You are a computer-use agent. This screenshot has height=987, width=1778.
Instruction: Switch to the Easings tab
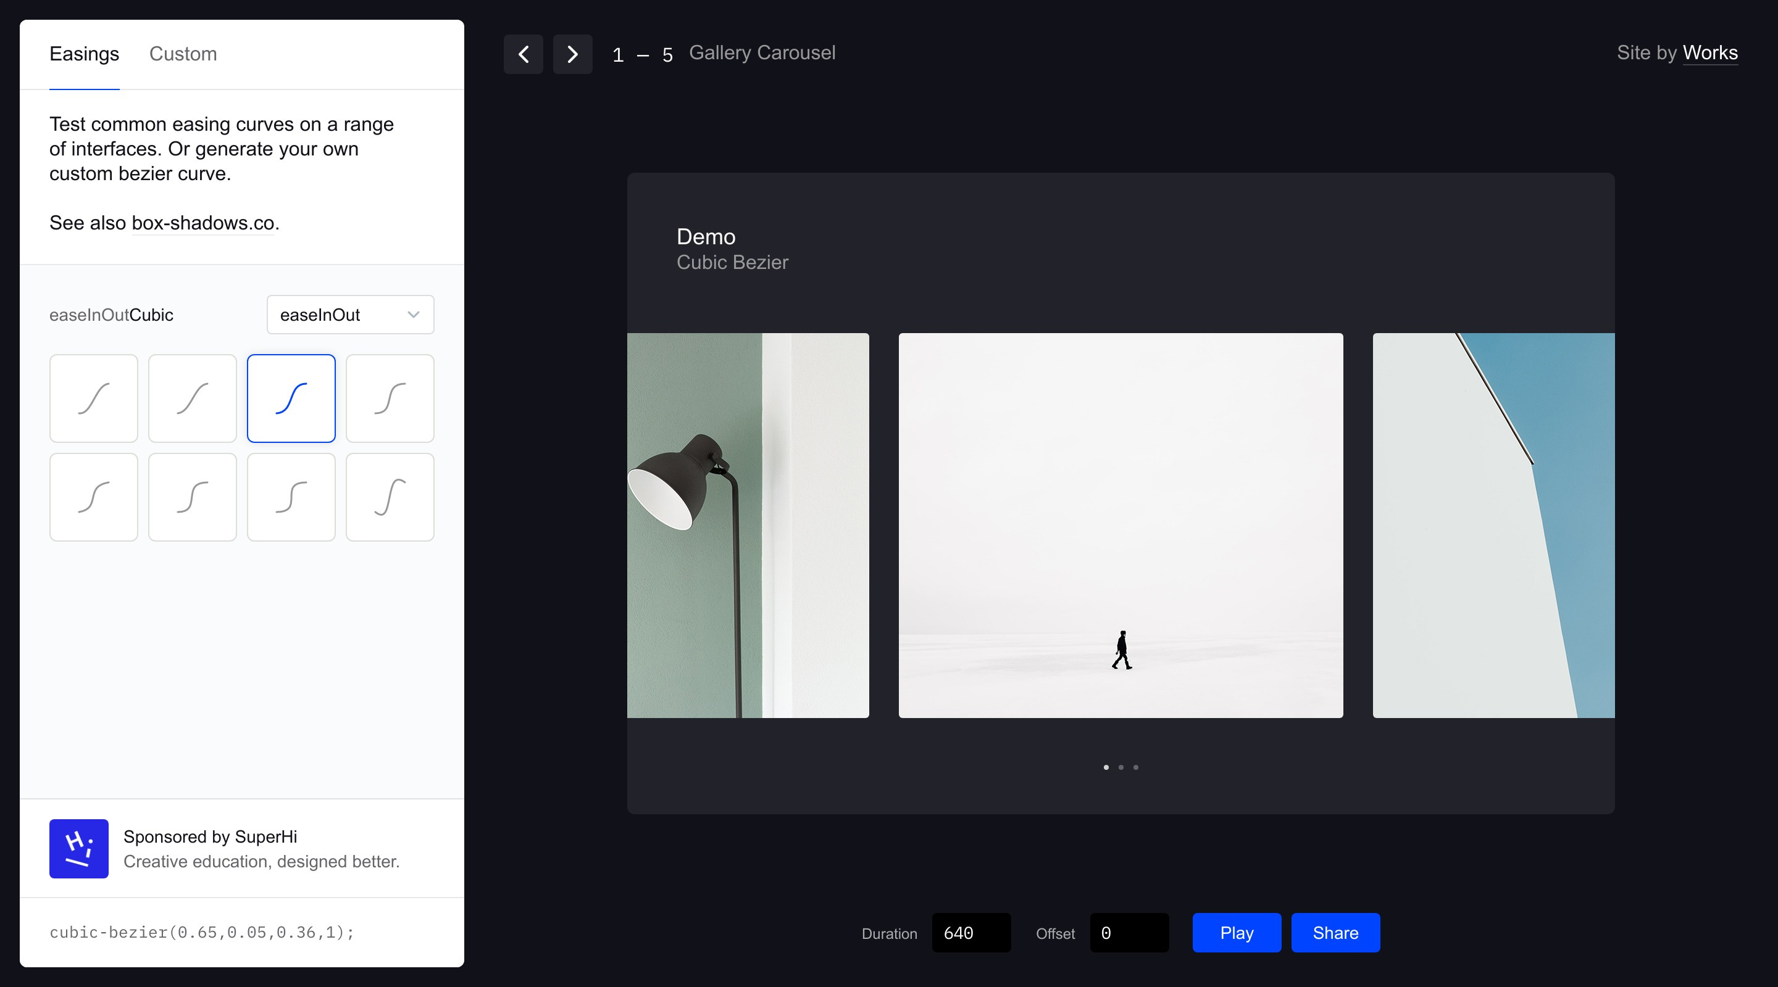[x=84, y=54]
